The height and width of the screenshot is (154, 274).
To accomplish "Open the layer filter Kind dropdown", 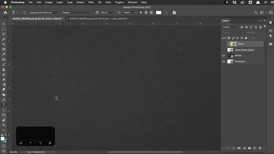I will click(x=230, y=27).
